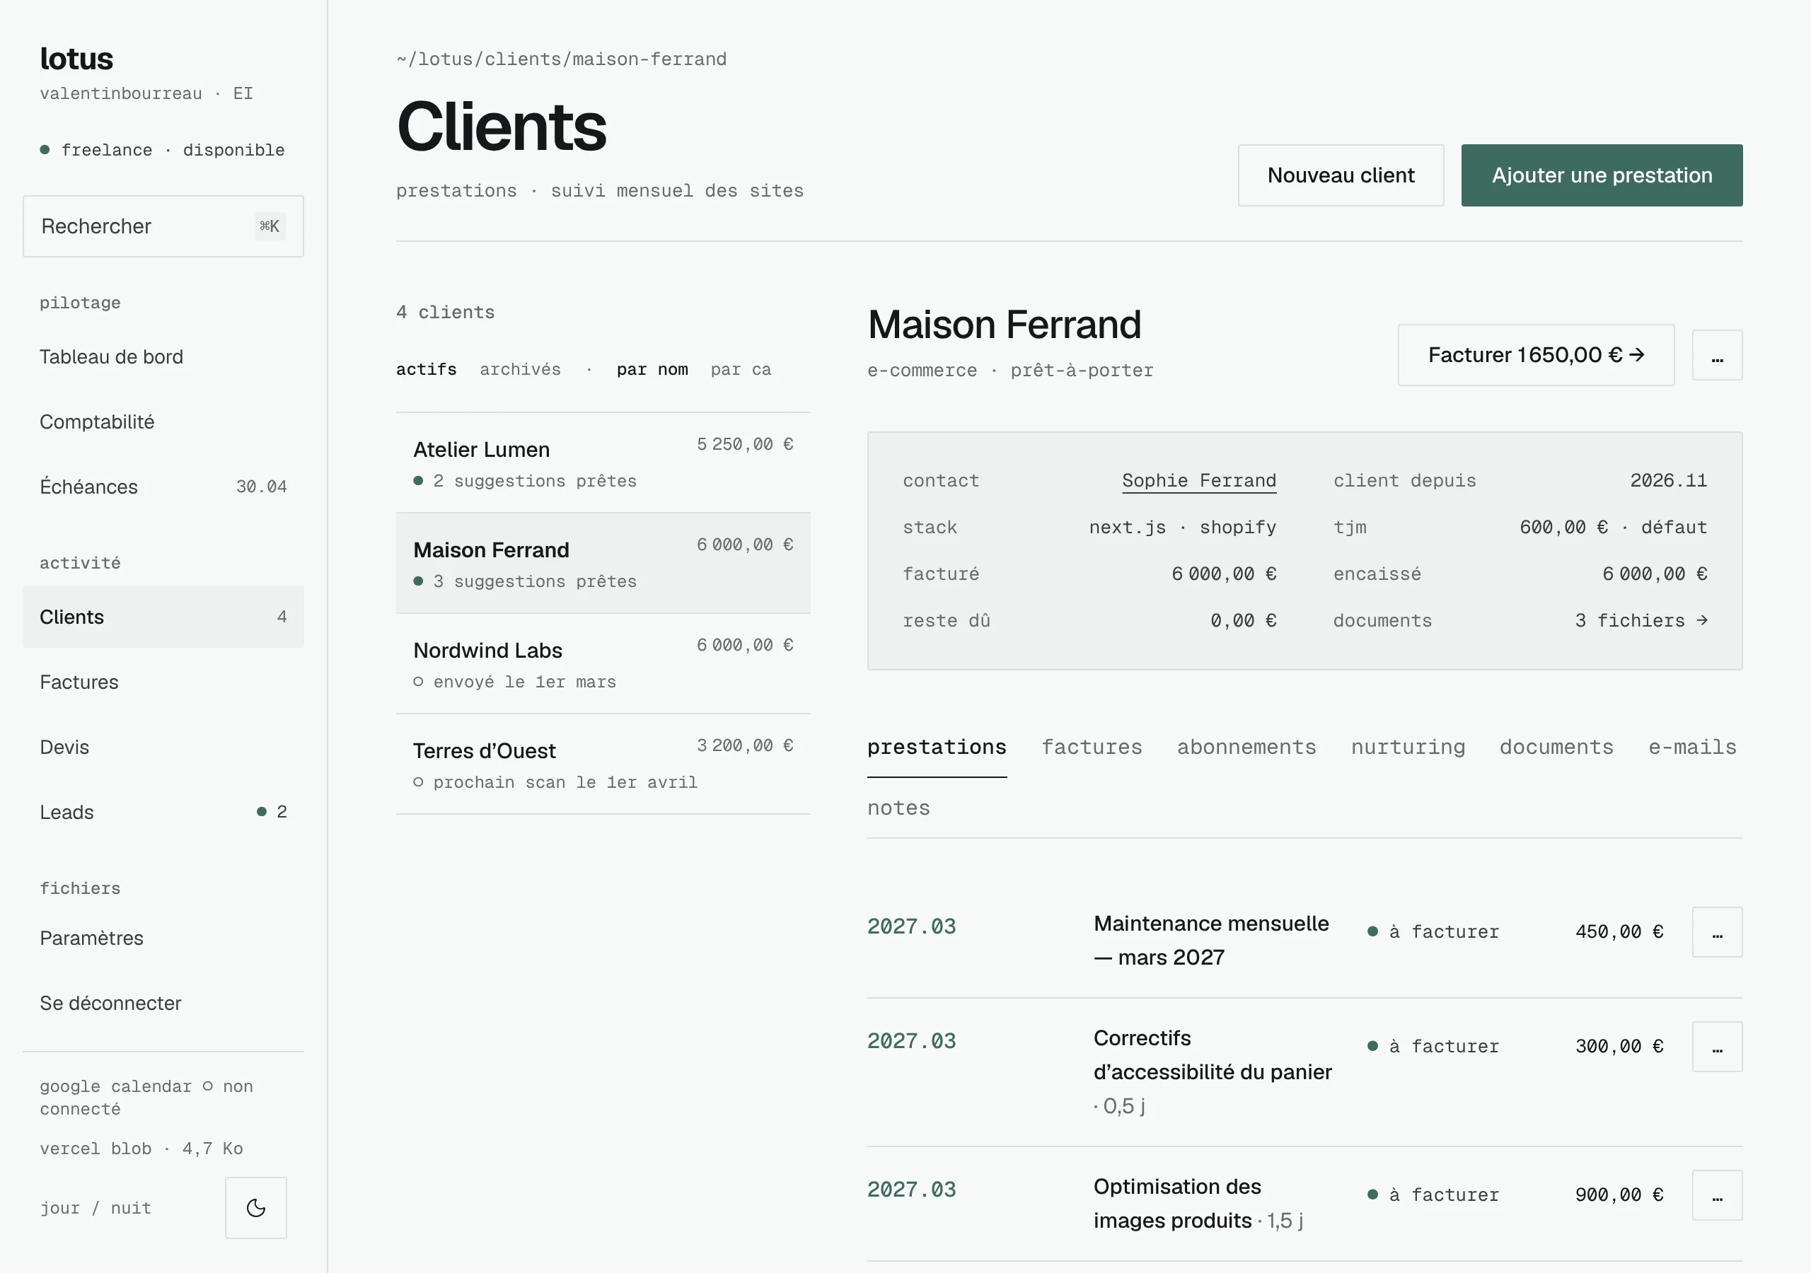Viewport: 1811px width, 1273px height.
Task: Select the Nordwind Labs client row
Action: (x=603, y=664)
